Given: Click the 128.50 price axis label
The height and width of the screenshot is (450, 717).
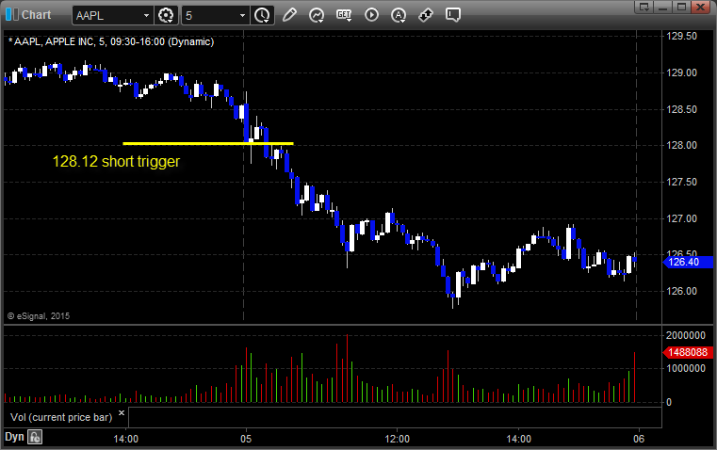Looking at the screenshot, I should point(682,109).
